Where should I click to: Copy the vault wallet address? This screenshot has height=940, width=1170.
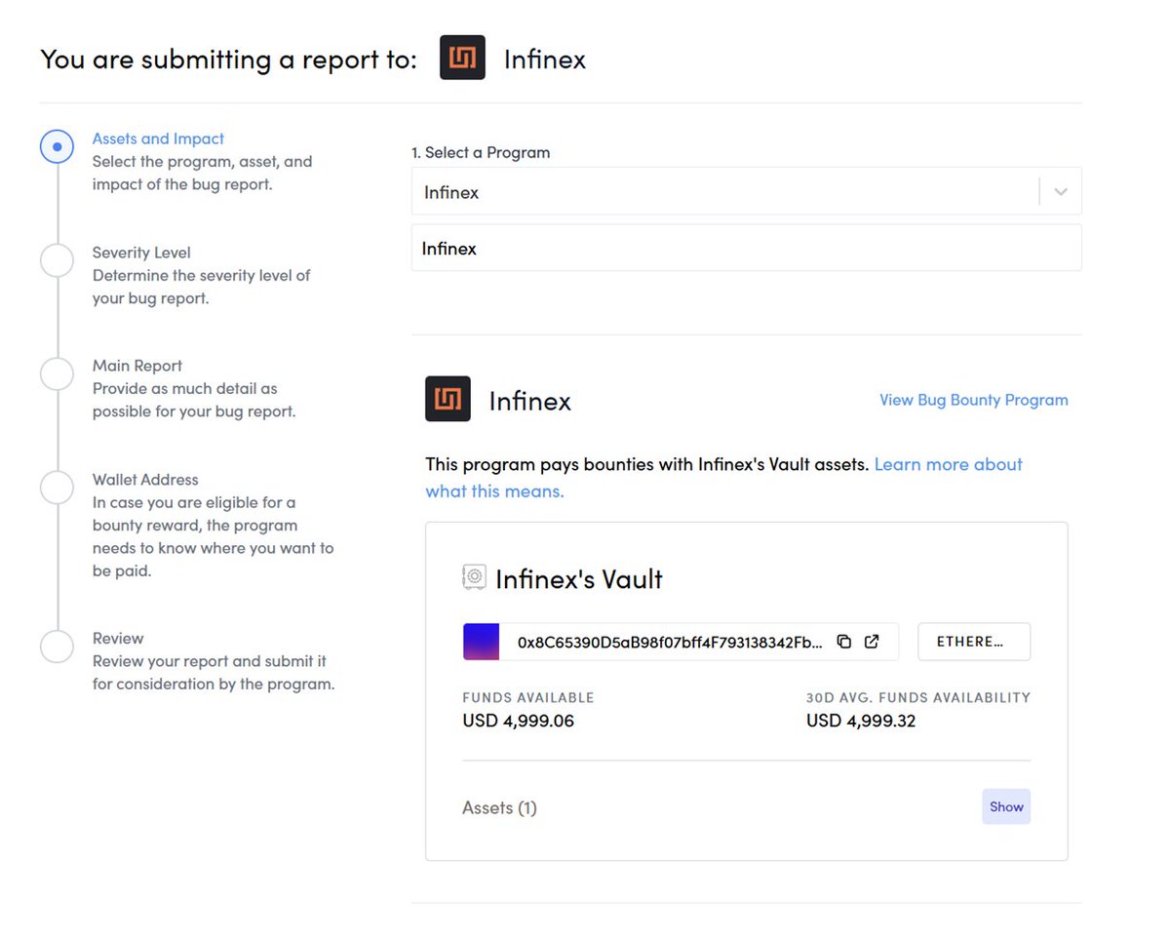(x=844, y=642)
